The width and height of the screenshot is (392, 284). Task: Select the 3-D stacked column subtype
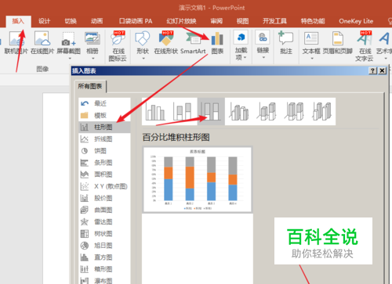tap(267, 112)
